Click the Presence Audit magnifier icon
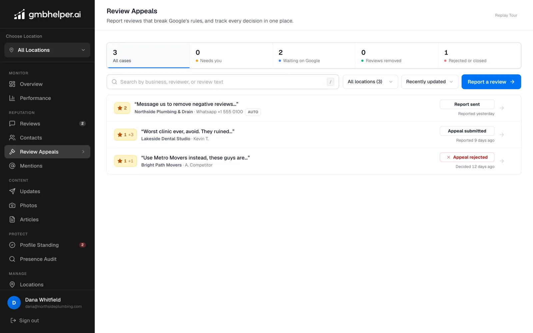Image resolution: width=533 pixels, height=333 pixels. click(12, 259)
